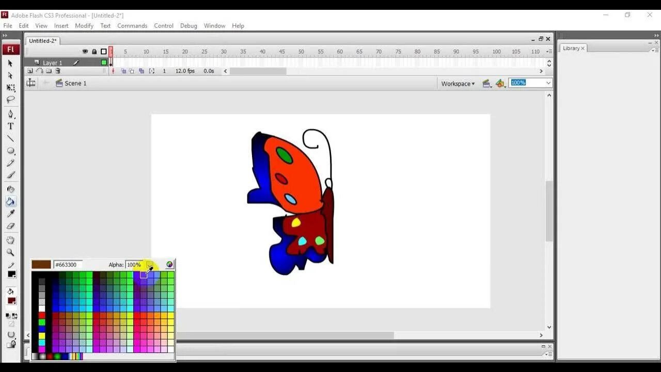Open the Library panel options menu
The image size is (661, 372).
click(x=655, y=50)
